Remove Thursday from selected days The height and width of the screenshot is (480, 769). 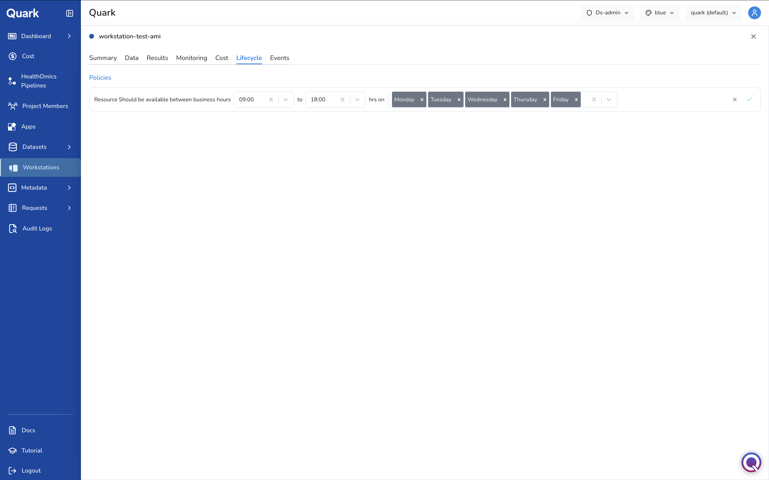click(545, 99)
